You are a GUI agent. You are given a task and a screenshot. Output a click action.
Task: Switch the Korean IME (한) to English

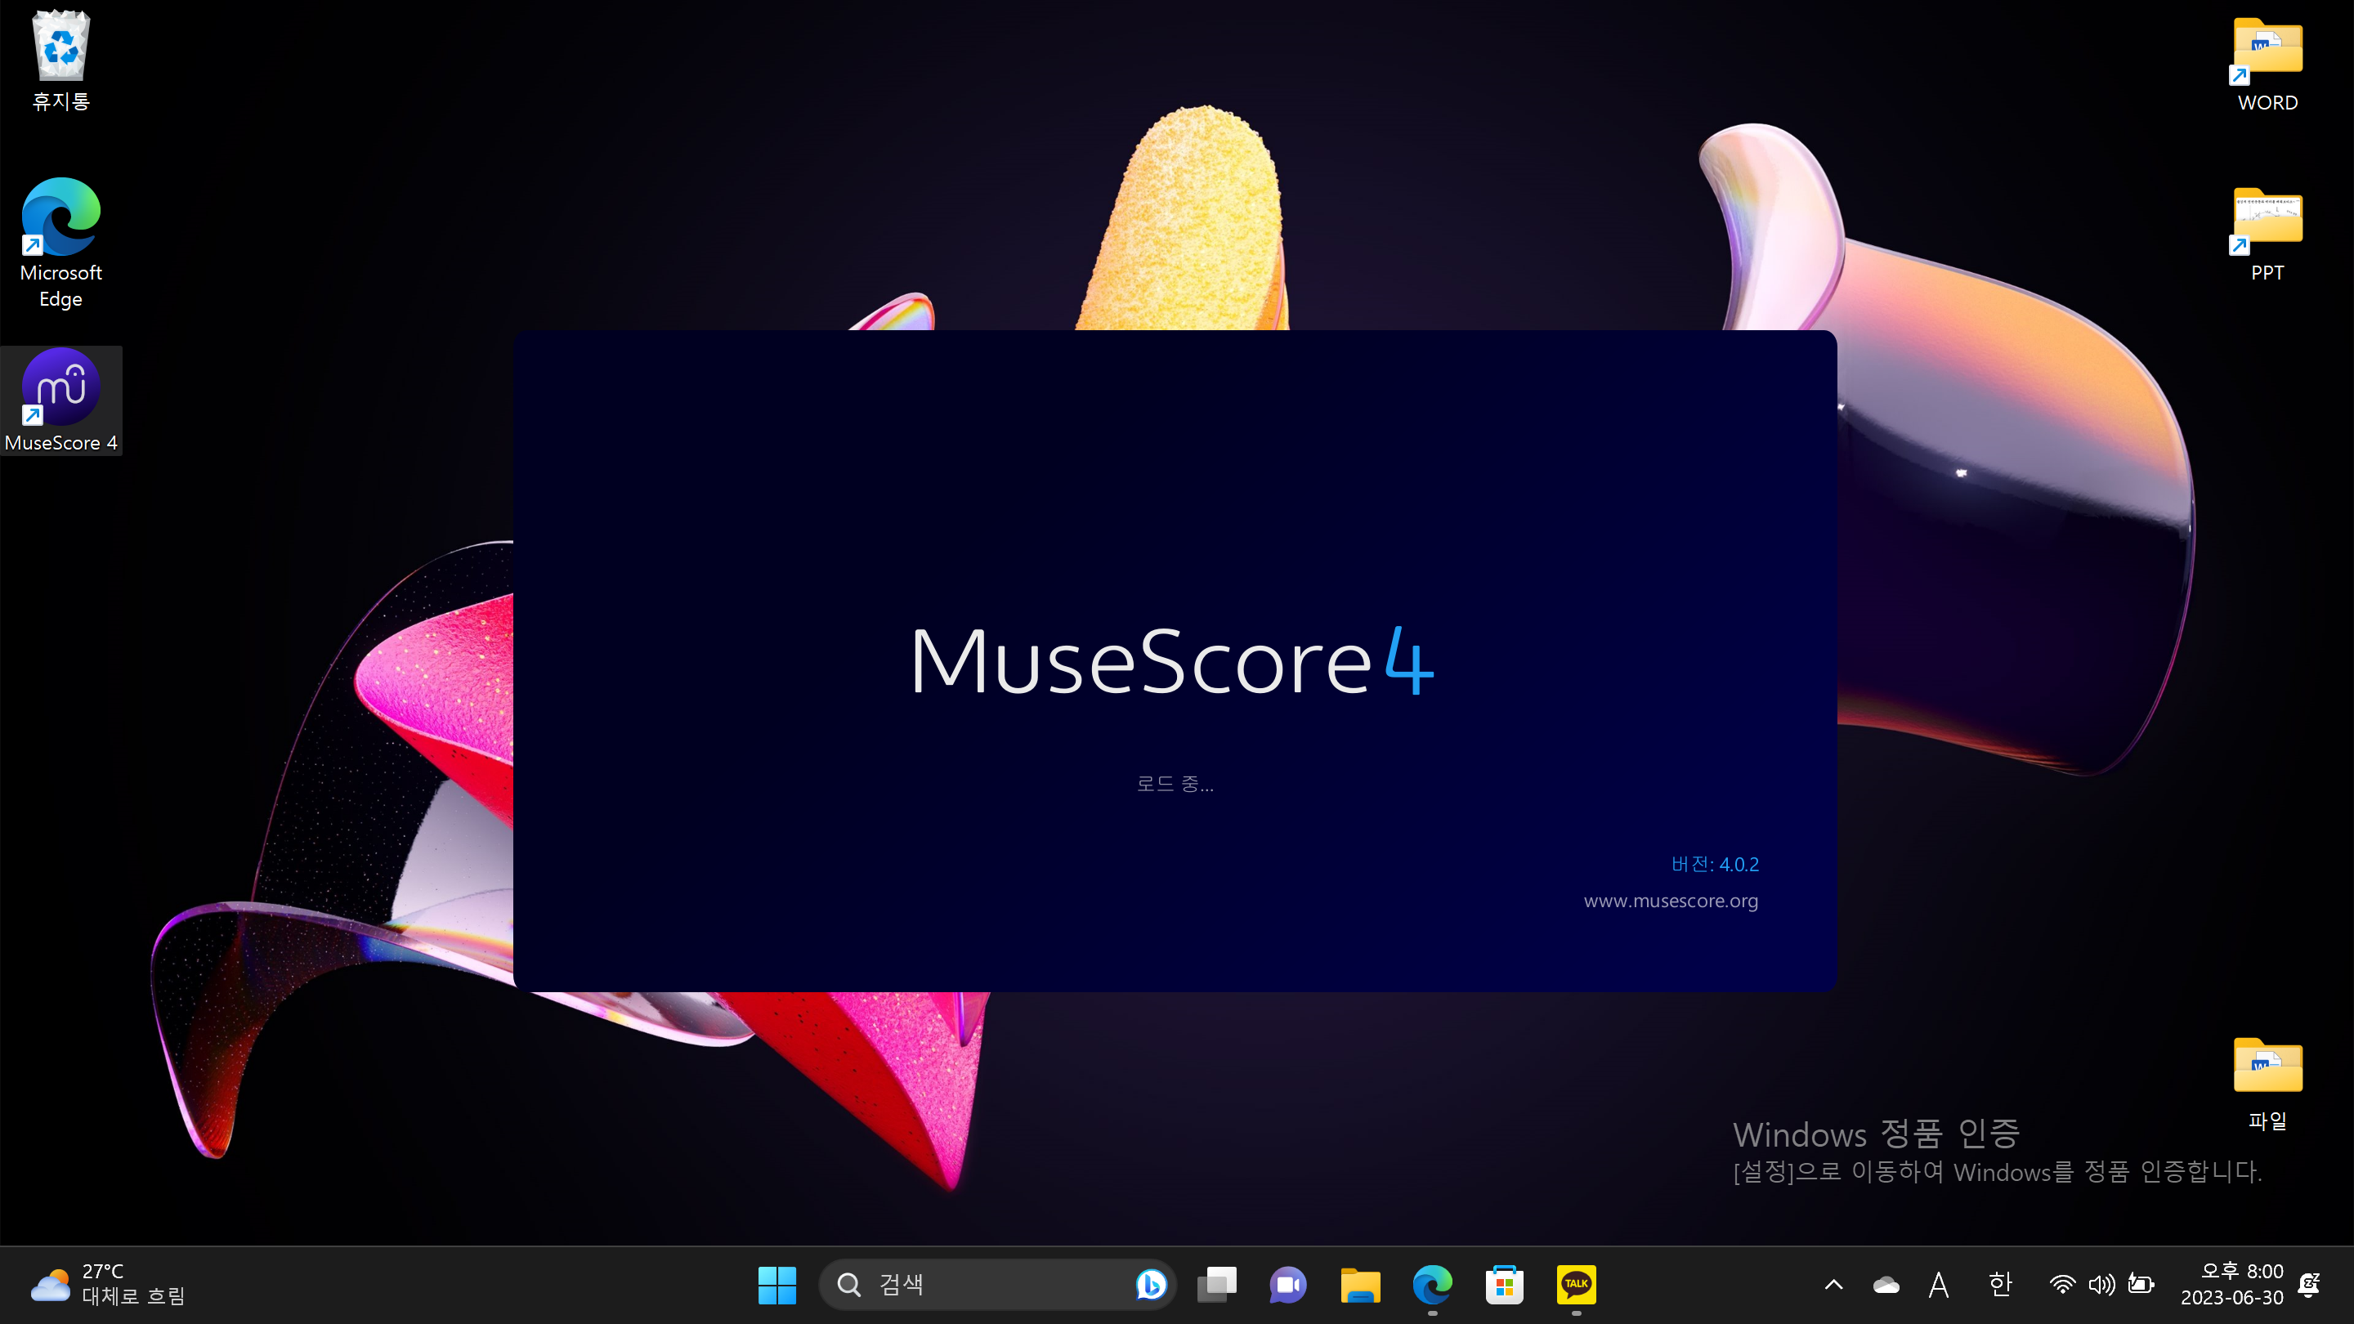tap(1999, 1284)
